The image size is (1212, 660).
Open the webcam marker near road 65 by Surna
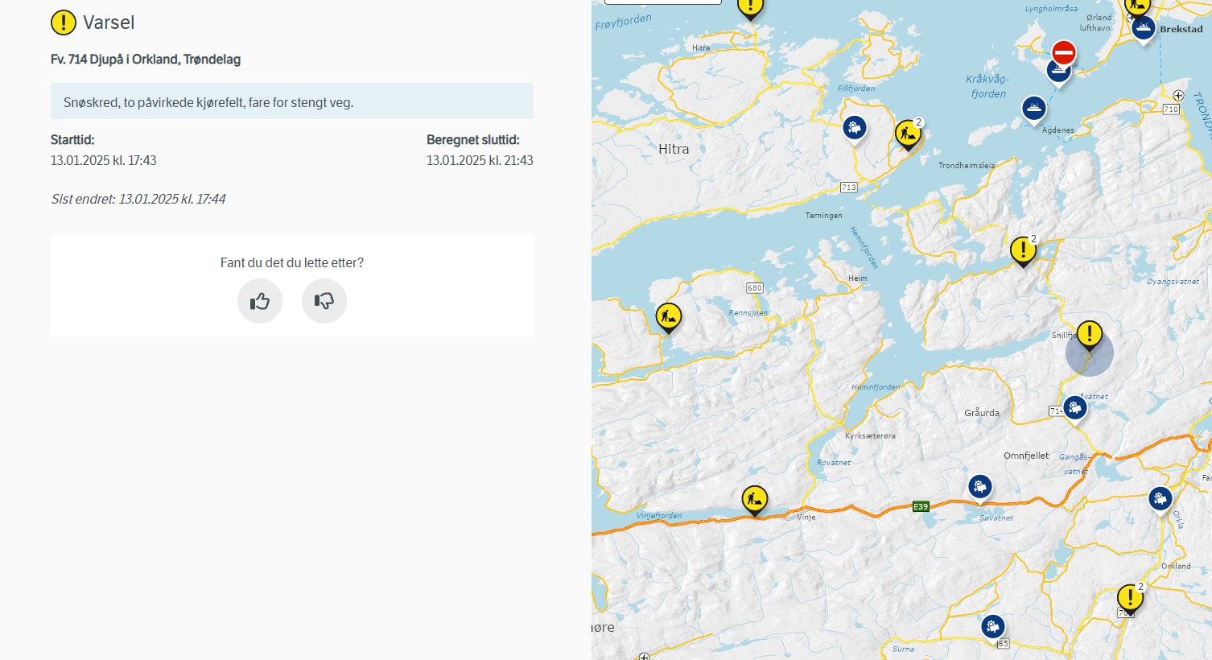[x=993, y=626]
